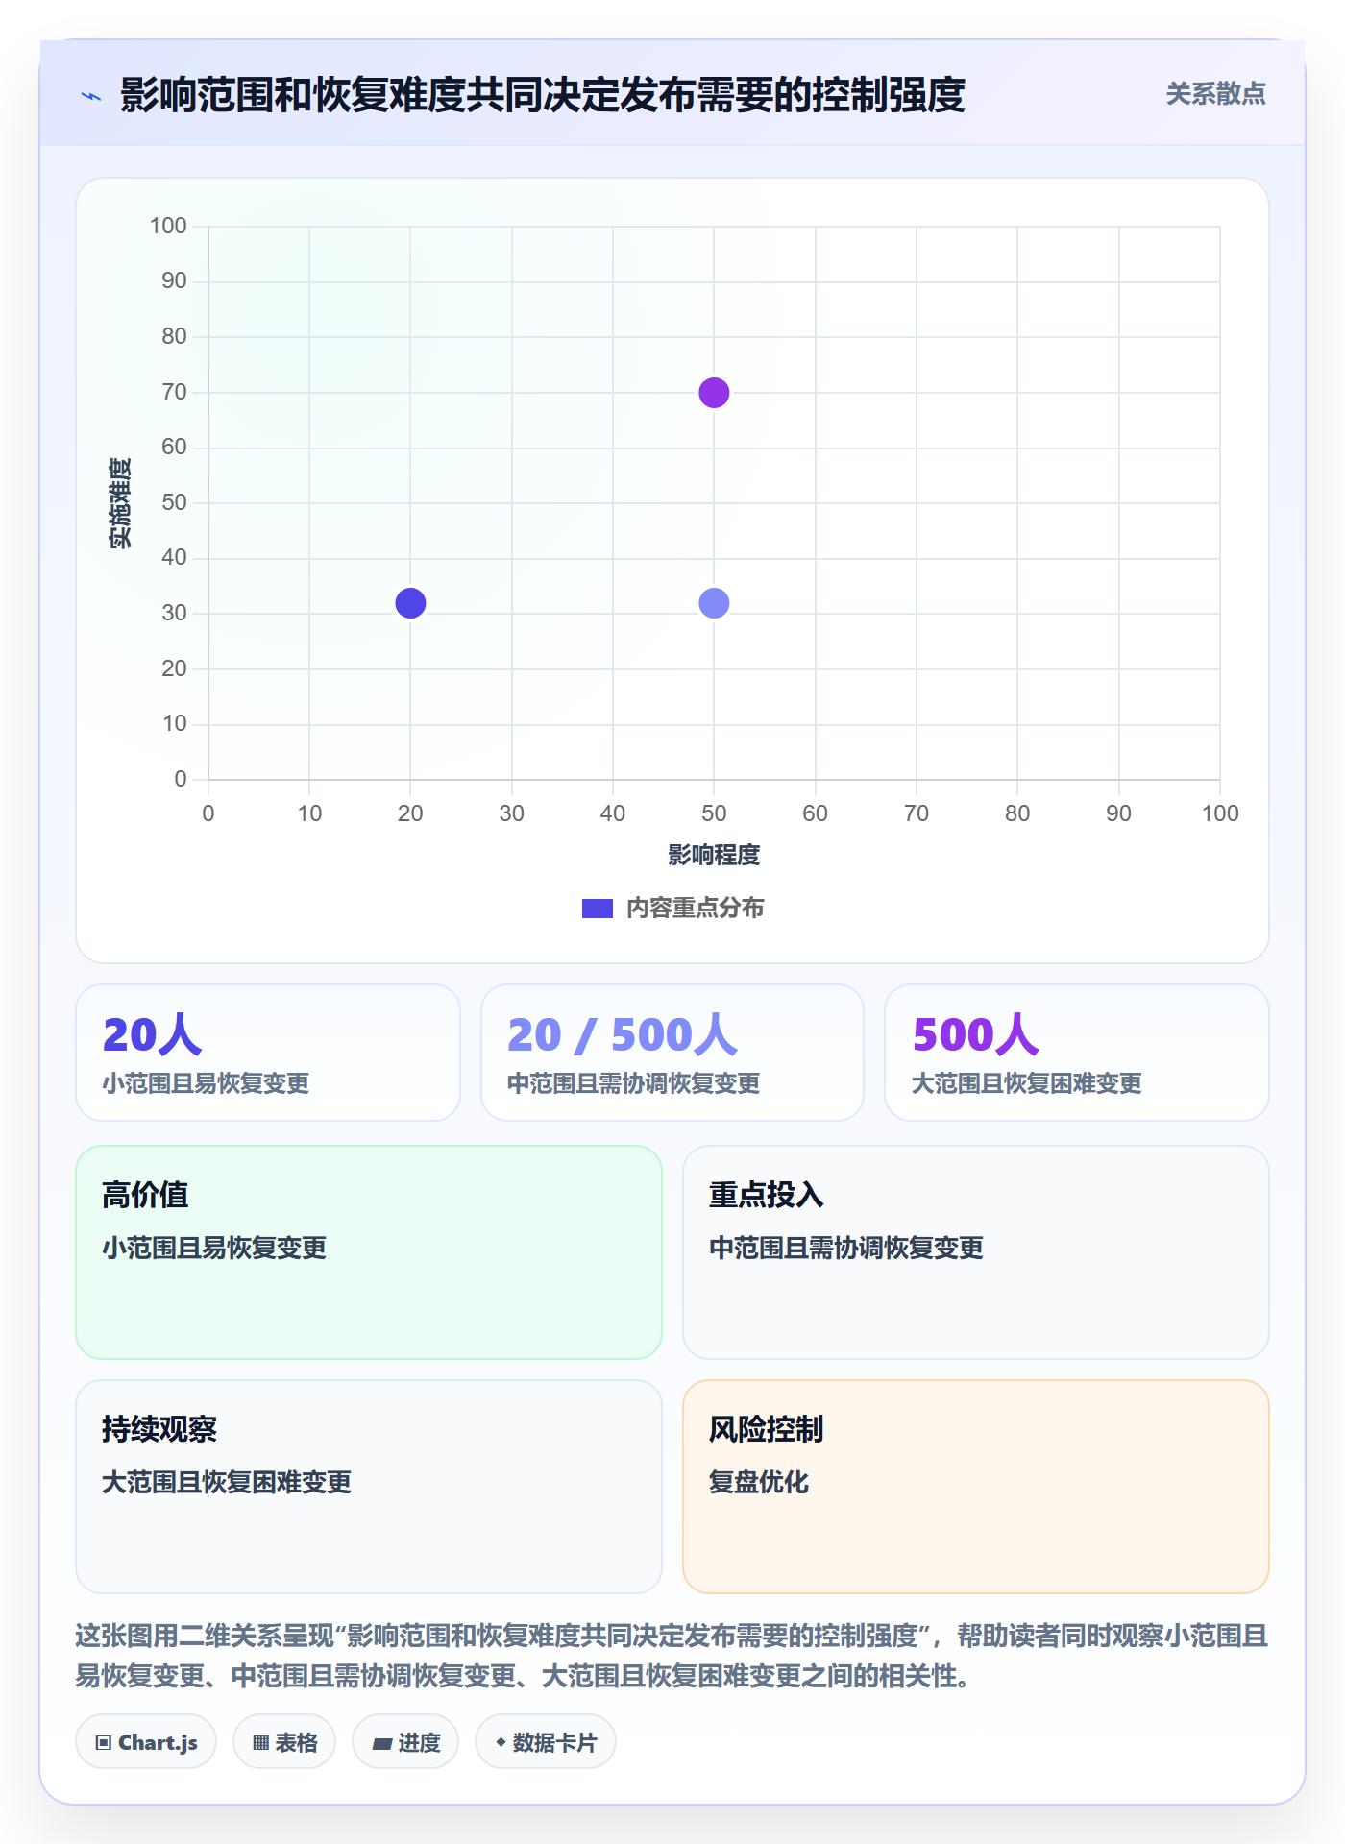Click the dark blue scatter point at x 20

(x=410, y=603)
